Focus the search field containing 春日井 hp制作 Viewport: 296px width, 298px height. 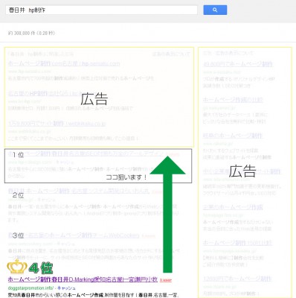pos(101,10)
